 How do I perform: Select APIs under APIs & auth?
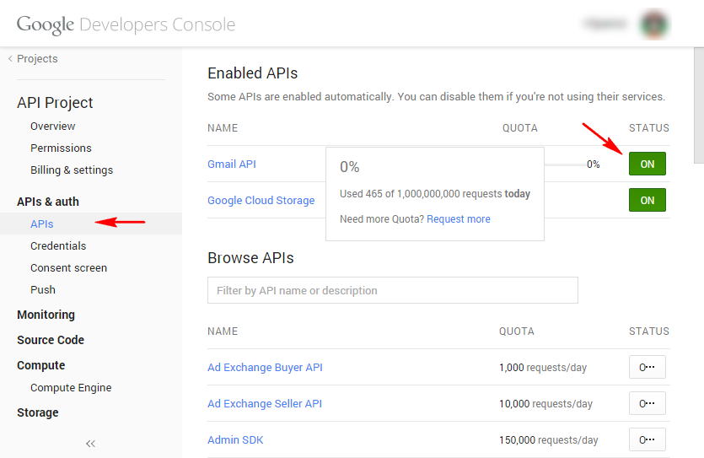tap(42, 224)
